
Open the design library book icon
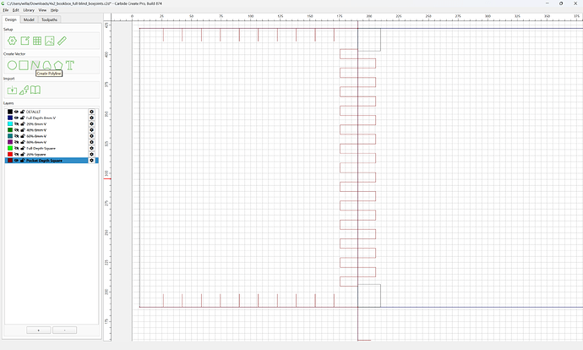tap(35, 90)
